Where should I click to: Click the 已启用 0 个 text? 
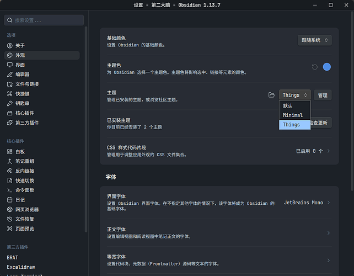(x=309, y=151)
